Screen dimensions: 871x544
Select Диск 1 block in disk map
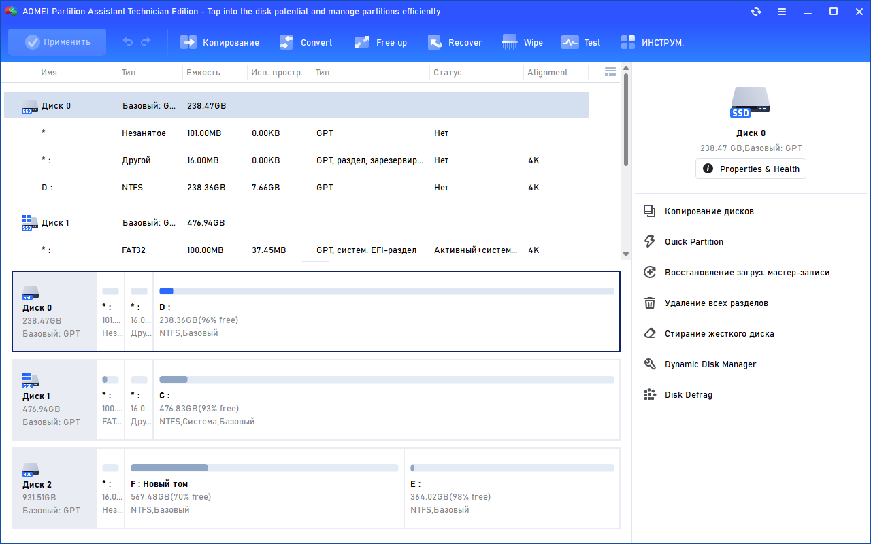coord(55,400)
